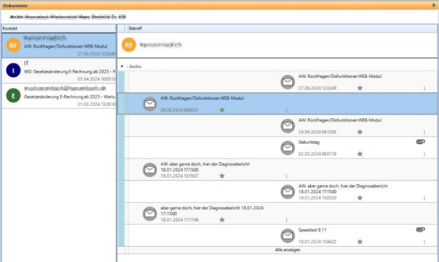Toggle star on 27.06.2024 12:32:49 email
The image size is (439, 262).
tap(360, 88)
